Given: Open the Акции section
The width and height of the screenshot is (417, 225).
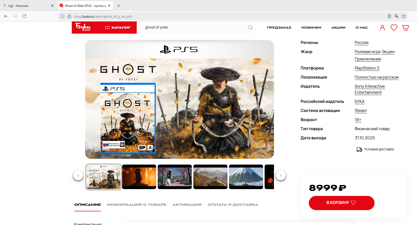Looking at the screenshot, I should (x=338, y=27).
